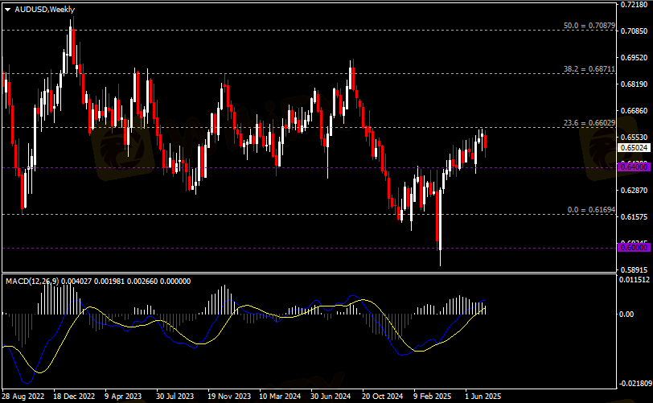Click price scale value 0.58915
This screenshot has height=403, width=653.
tap(635, 270)
